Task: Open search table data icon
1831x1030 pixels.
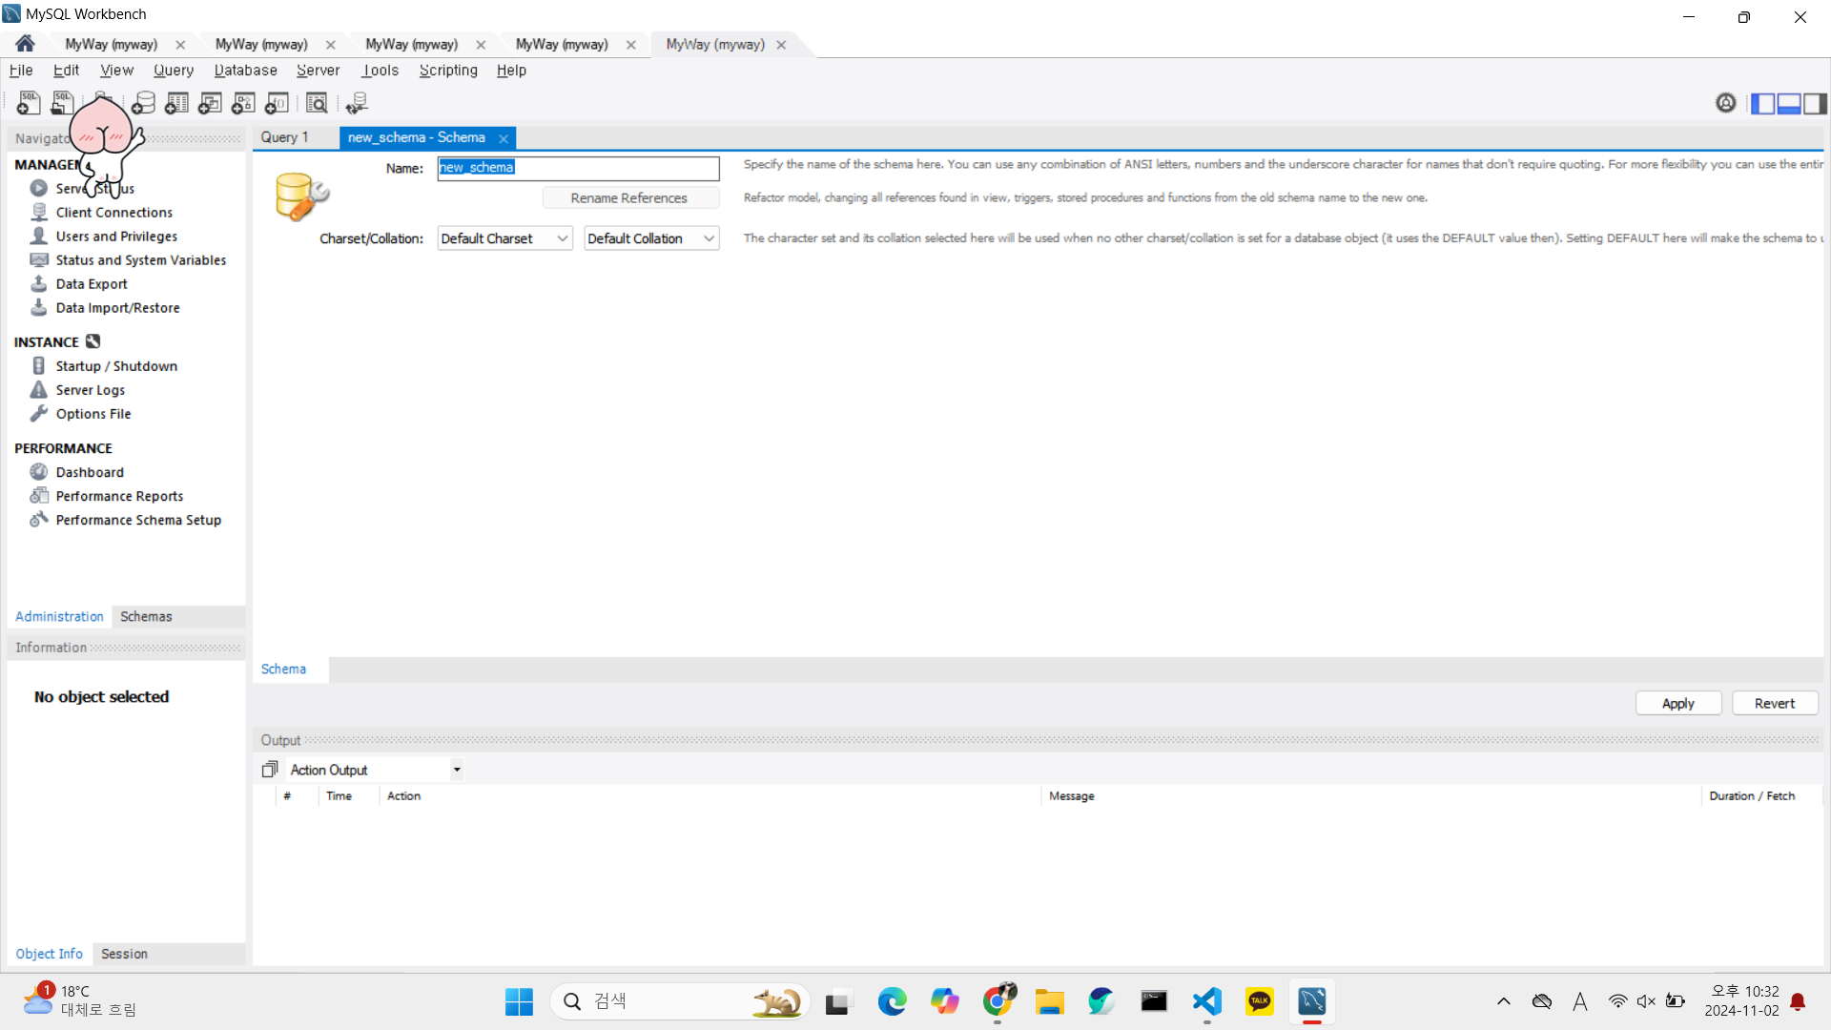Action: (317, 103)
